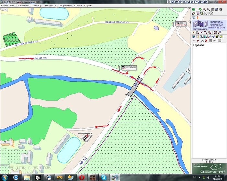Open Skype from the Windows taskbar
227x181 pixels.
[103, 177]
